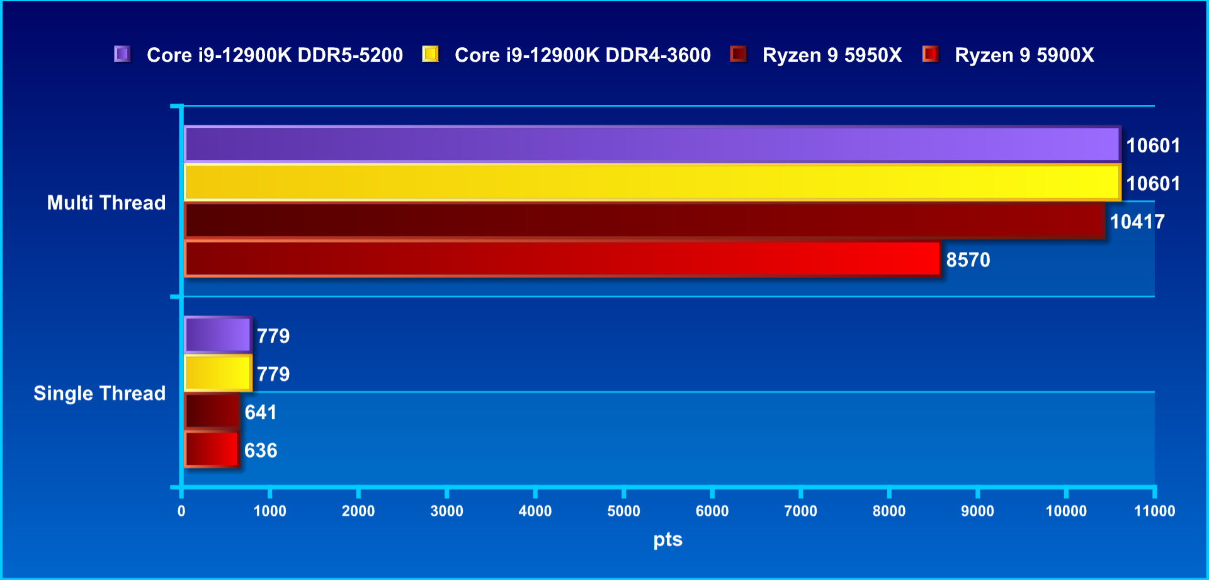
Task: Click the 8570 value label
Action: (968, 260)
